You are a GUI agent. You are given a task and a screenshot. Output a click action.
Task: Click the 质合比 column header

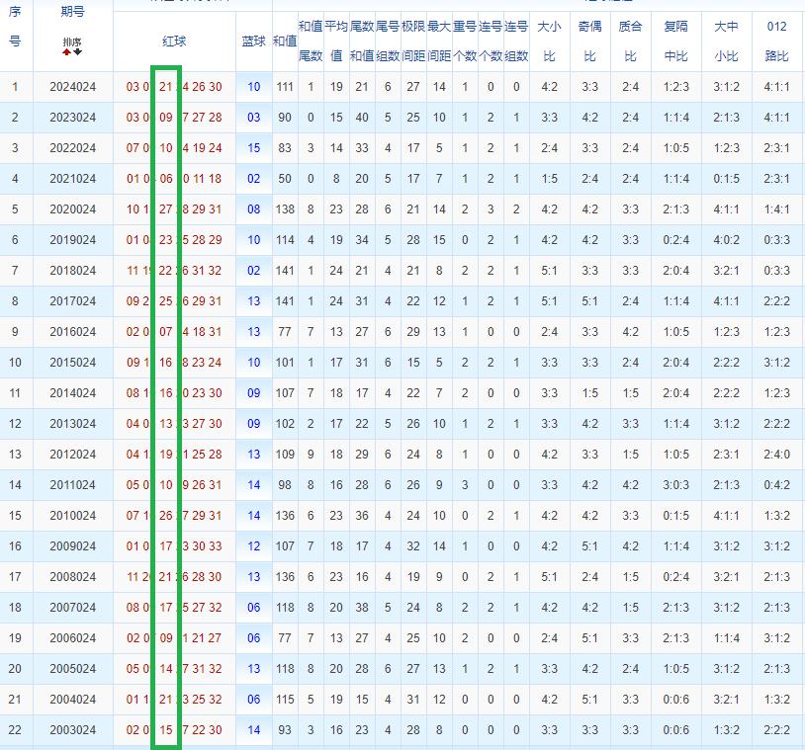[631, 42]
